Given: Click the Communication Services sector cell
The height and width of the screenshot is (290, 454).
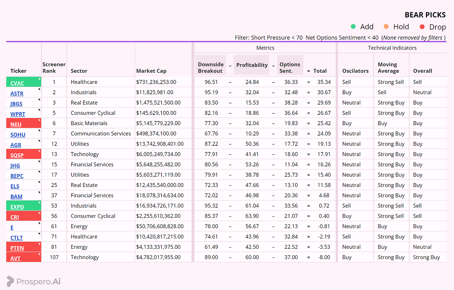Looking at the screenshot, I should coord(101,134).
